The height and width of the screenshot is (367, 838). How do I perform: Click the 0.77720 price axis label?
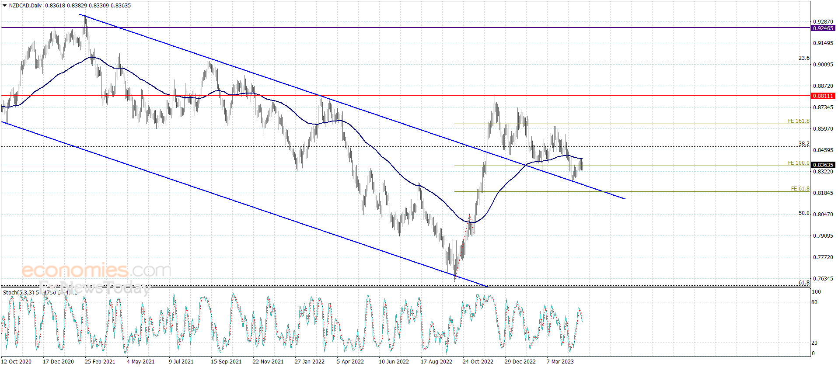click(823, 257)
